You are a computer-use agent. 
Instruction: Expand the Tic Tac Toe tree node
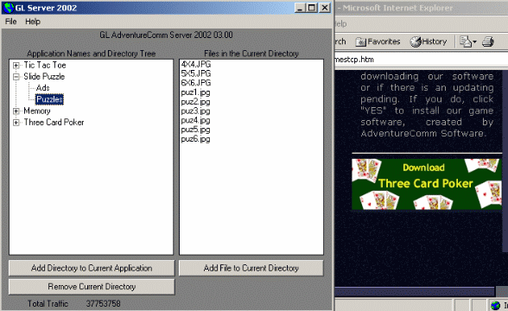[16, 66]
